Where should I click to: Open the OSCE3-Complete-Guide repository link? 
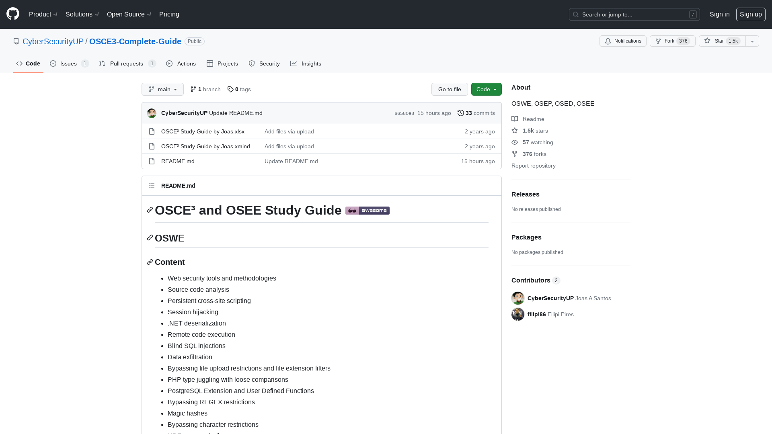[x=135, y=41]
